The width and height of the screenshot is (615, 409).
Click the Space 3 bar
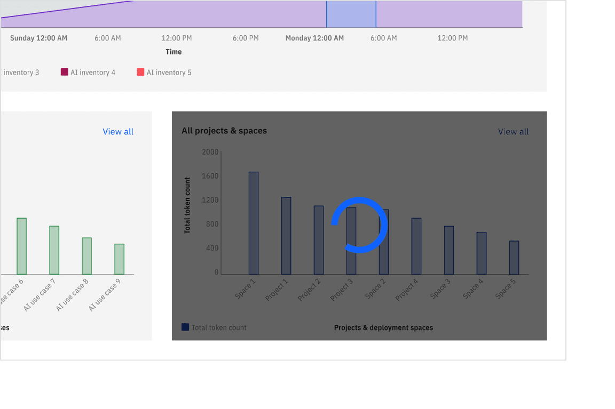point(449,250)
